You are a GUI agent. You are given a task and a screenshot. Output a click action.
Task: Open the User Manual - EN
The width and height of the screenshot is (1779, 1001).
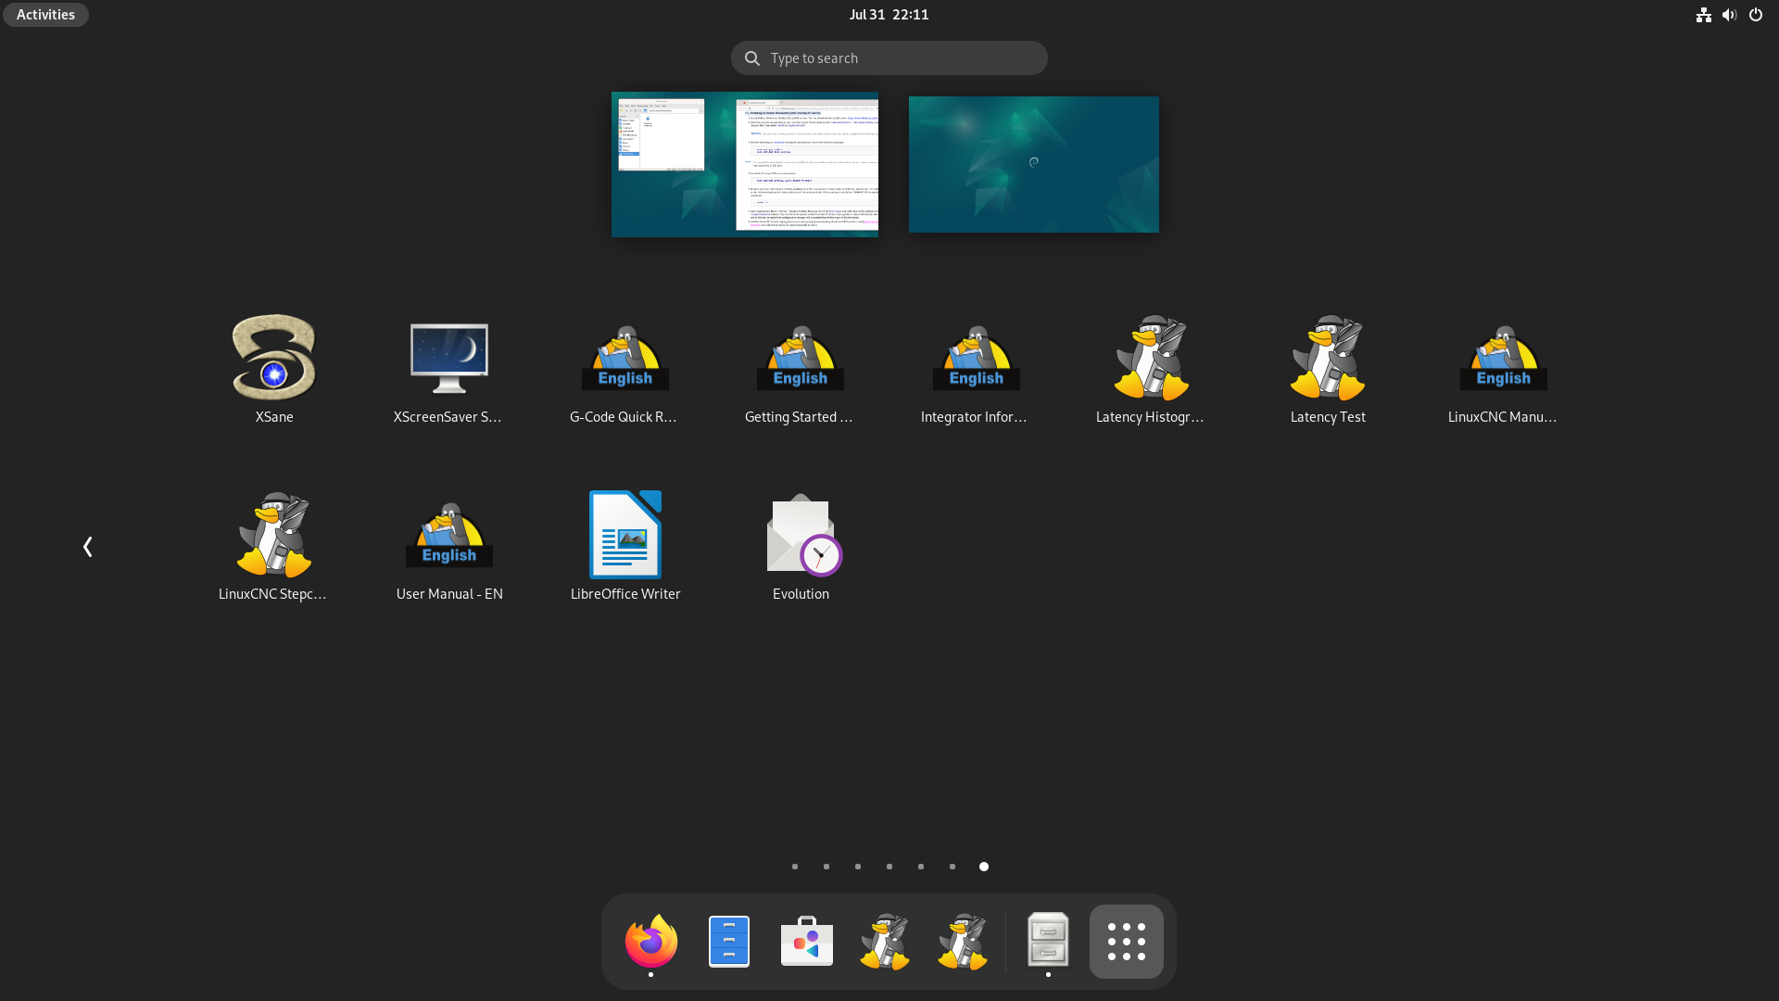(x=449, y=547)
